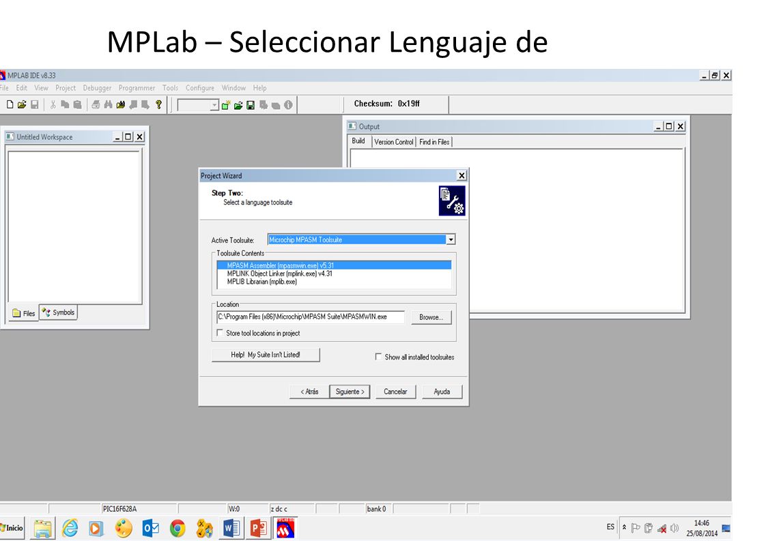Enable Store tool locations in project
766x541 pixels.
(220, 332)
